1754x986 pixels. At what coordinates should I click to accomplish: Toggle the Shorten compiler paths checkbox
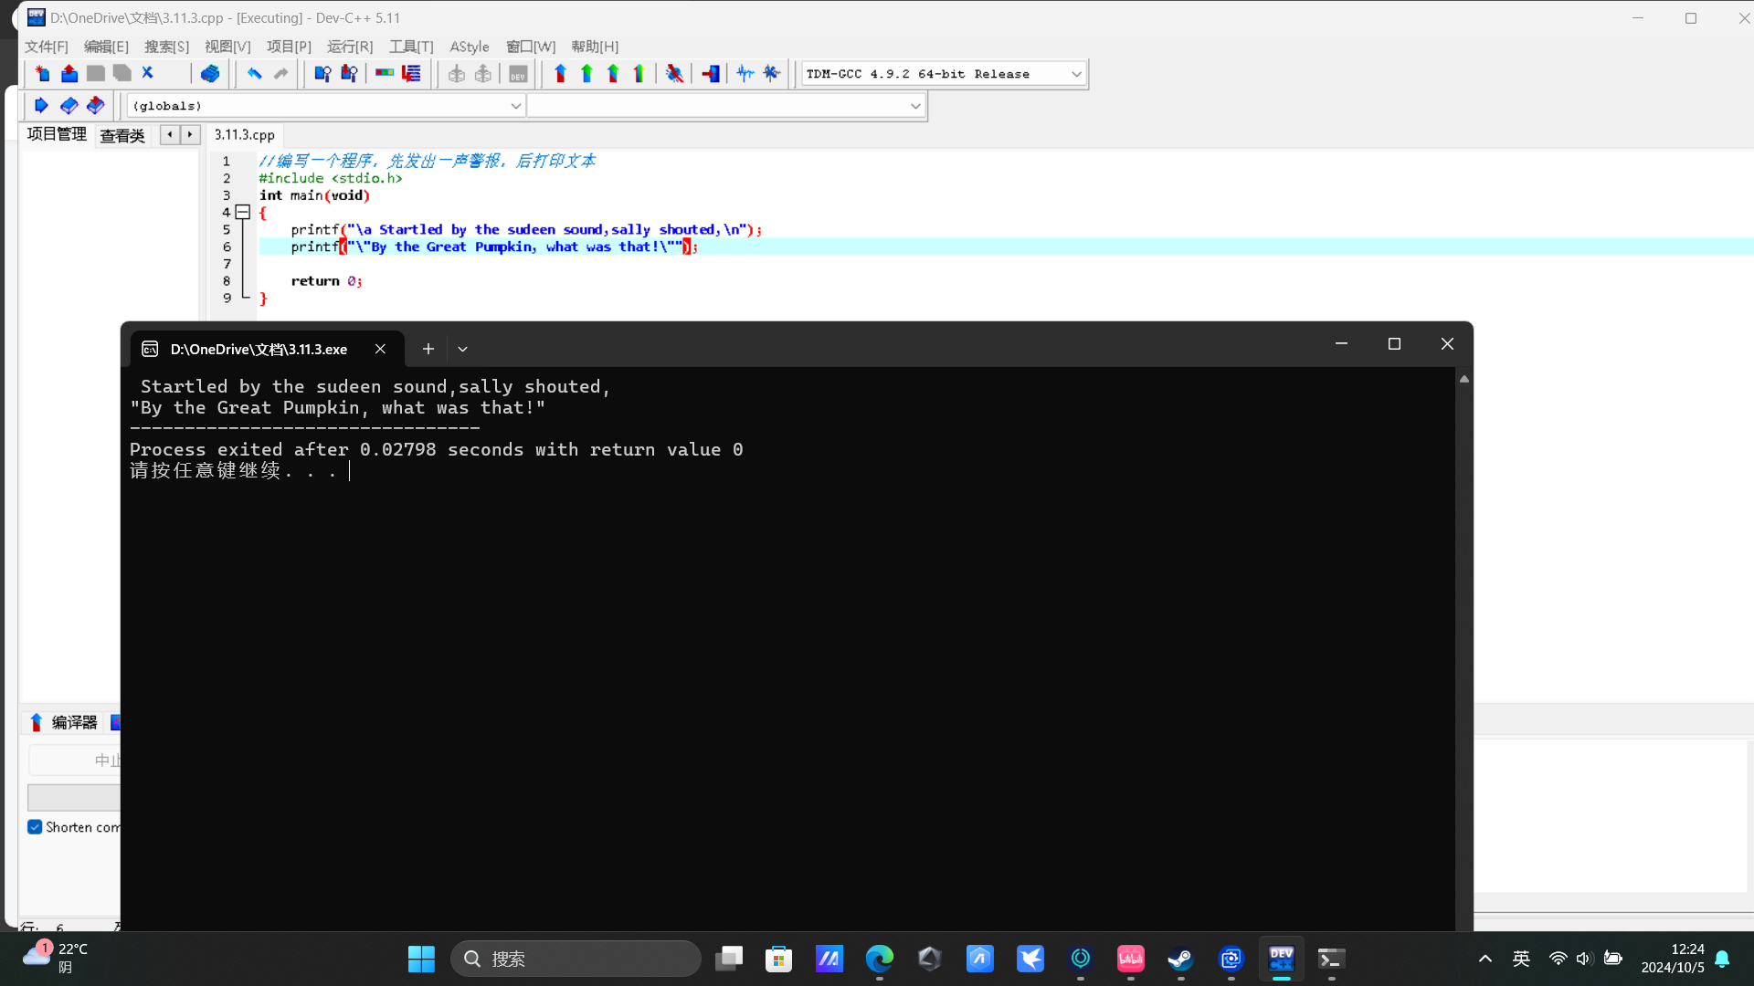click(x=35, y=827)
